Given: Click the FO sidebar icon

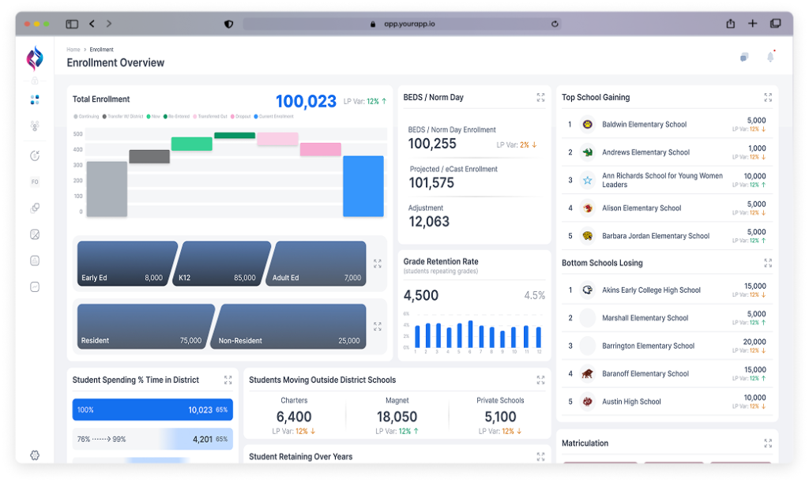Looking at the screenshot, I should (x=35, y=182).
